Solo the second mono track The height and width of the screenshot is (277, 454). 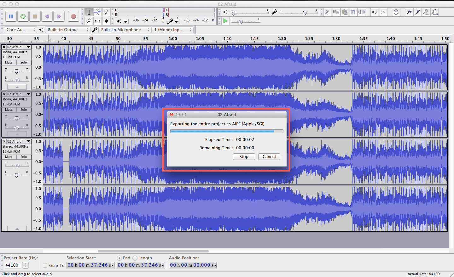[24, 110]
